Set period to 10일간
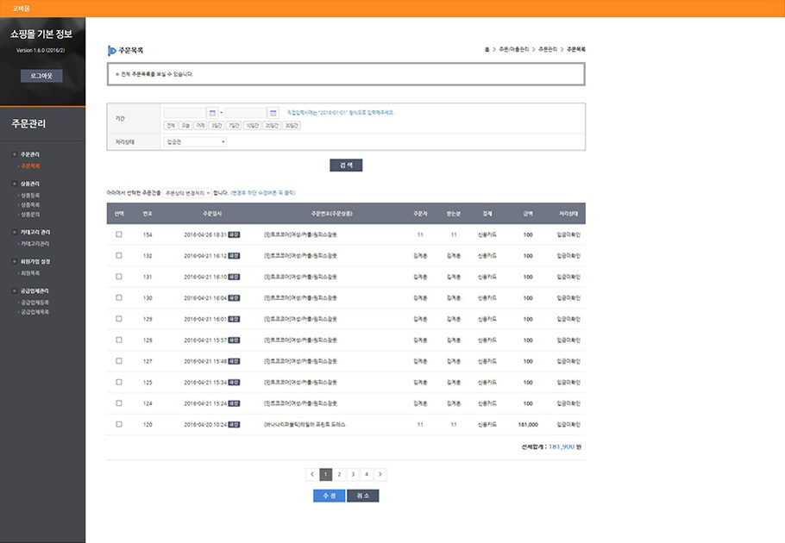 (x=252, y=126)
